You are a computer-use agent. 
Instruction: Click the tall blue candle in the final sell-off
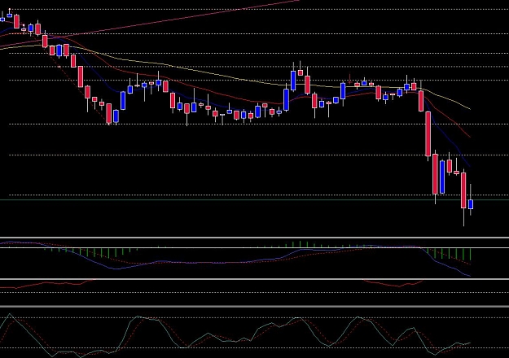[x=442, y=177]
